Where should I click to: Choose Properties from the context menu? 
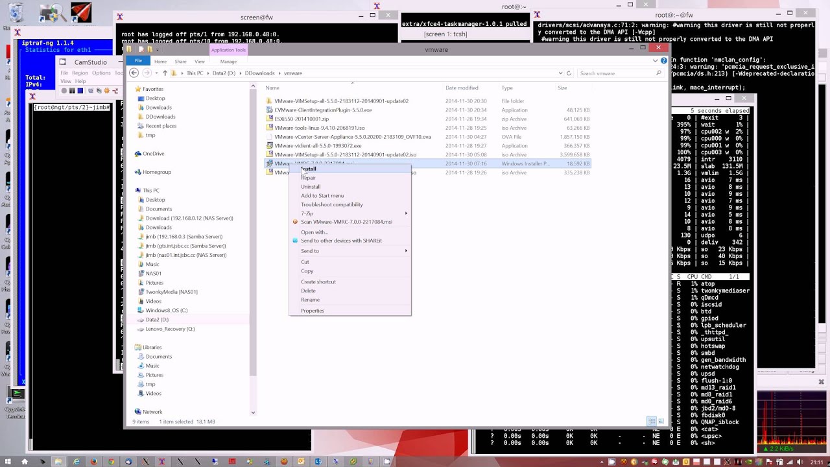313,311
